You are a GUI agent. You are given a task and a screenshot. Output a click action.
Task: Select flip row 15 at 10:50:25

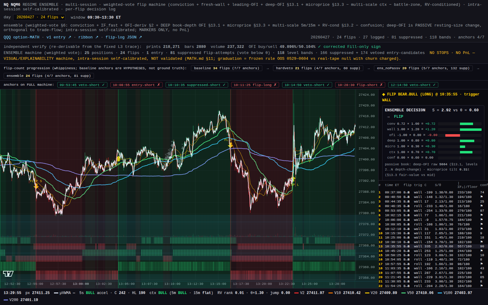pos(433,255)
